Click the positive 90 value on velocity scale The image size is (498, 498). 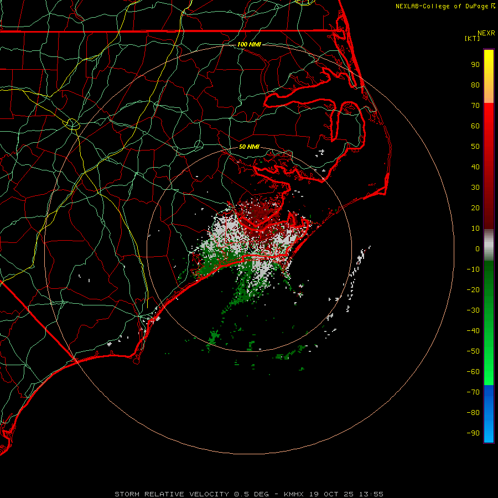(x=475, y=65)
